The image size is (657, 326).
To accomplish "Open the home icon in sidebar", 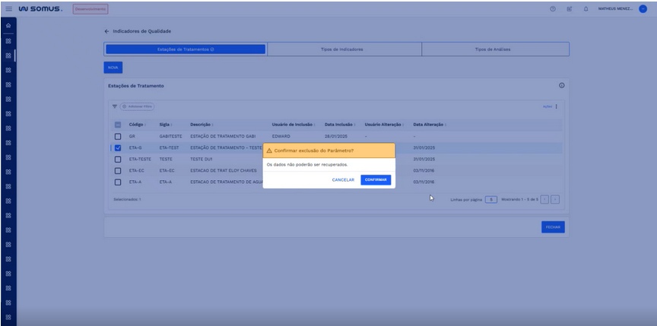I will 8,27.
